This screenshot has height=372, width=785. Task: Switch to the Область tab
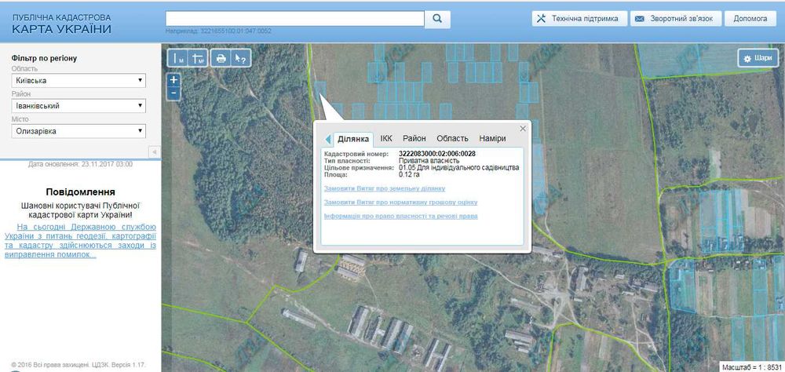pos(453,139)
